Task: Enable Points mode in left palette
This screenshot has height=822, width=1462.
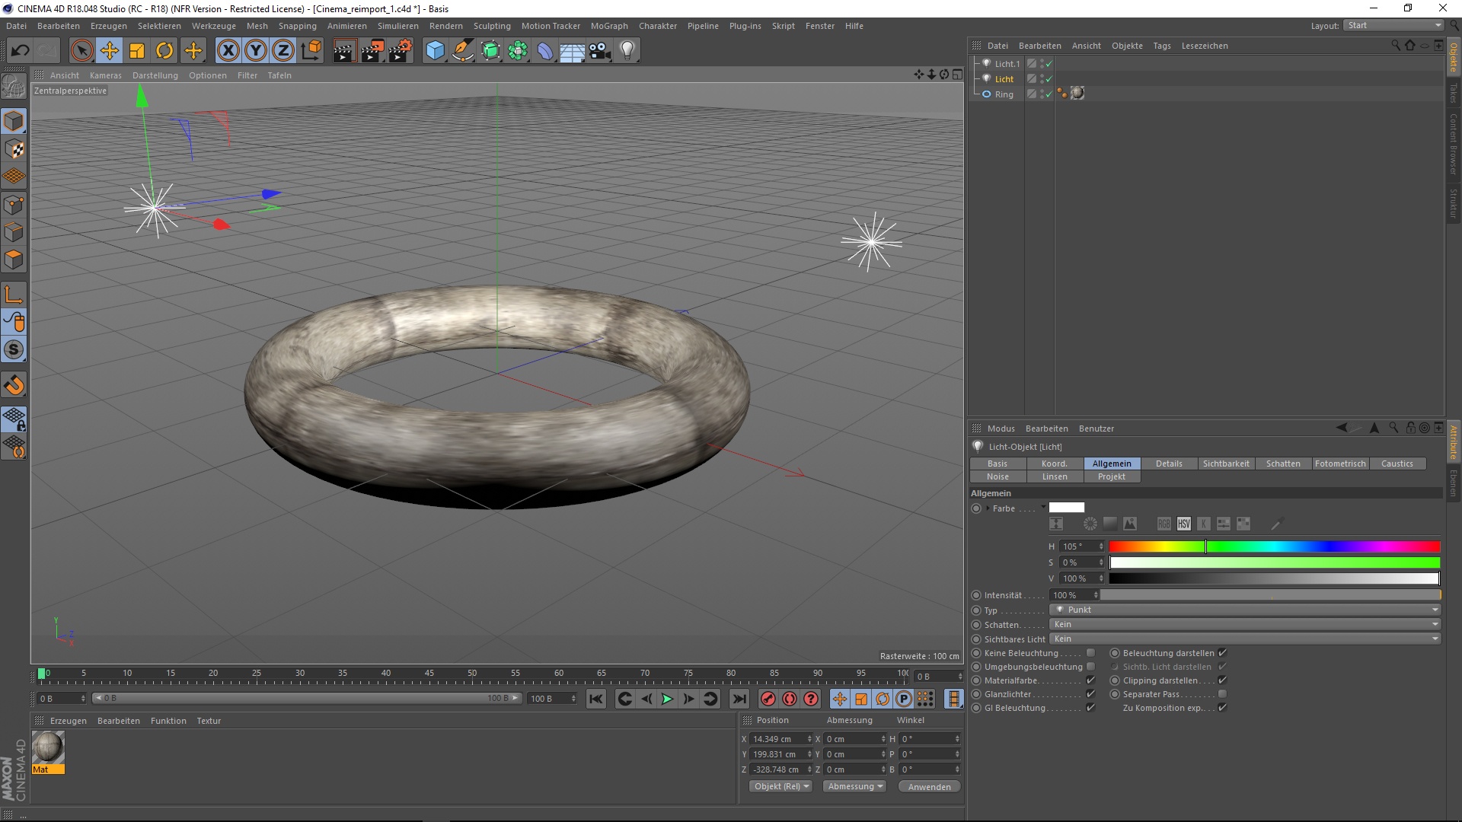Action: click(x=14, y=205)
